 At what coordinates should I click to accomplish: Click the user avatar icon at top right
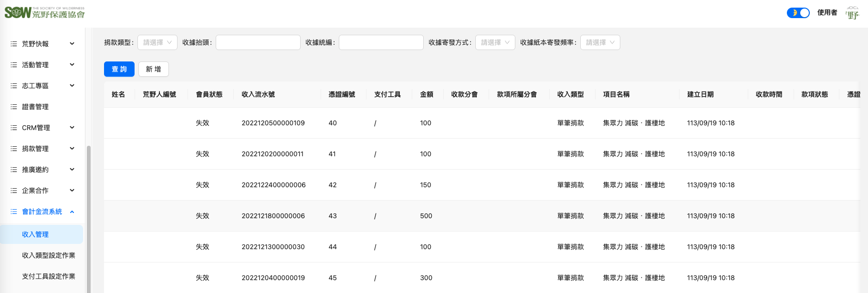point(852,13)
